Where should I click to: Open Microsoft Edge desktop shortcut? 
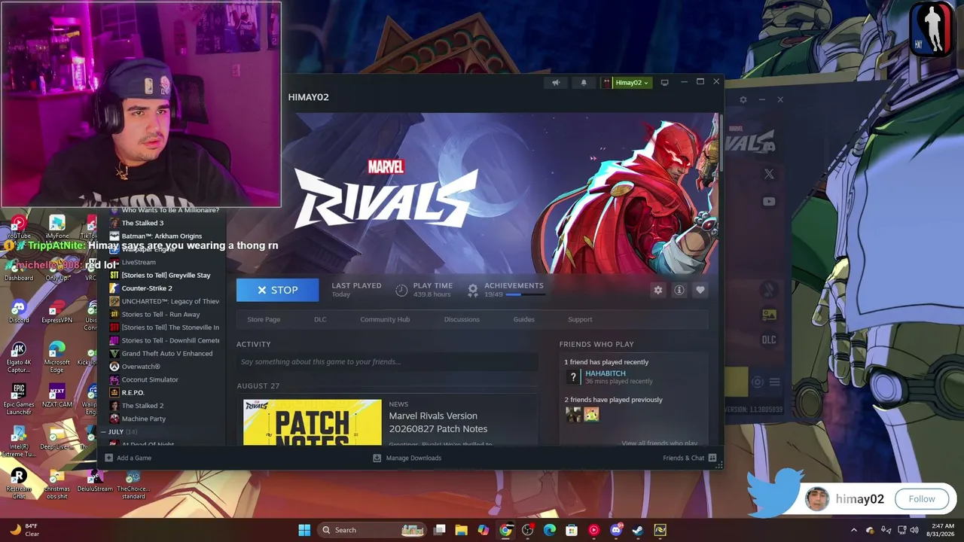pyautogui.click(x=56, y=355)
